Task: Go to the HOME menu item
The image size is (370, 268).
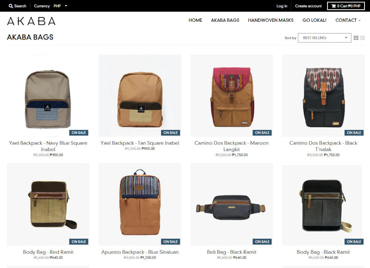Action: tap(195, 20)
